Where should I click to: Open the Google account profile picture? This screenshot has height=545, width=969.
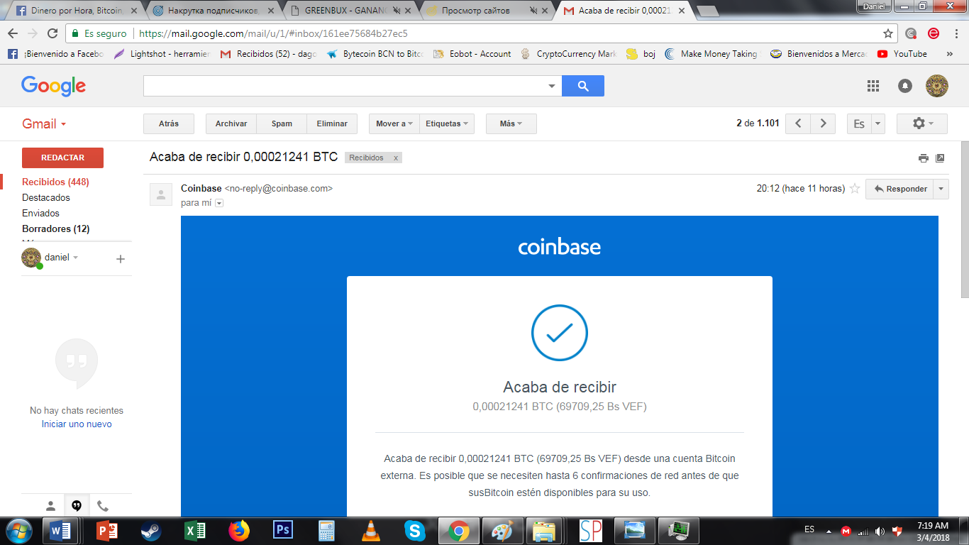pyautogui.click(x=936, y=86)
